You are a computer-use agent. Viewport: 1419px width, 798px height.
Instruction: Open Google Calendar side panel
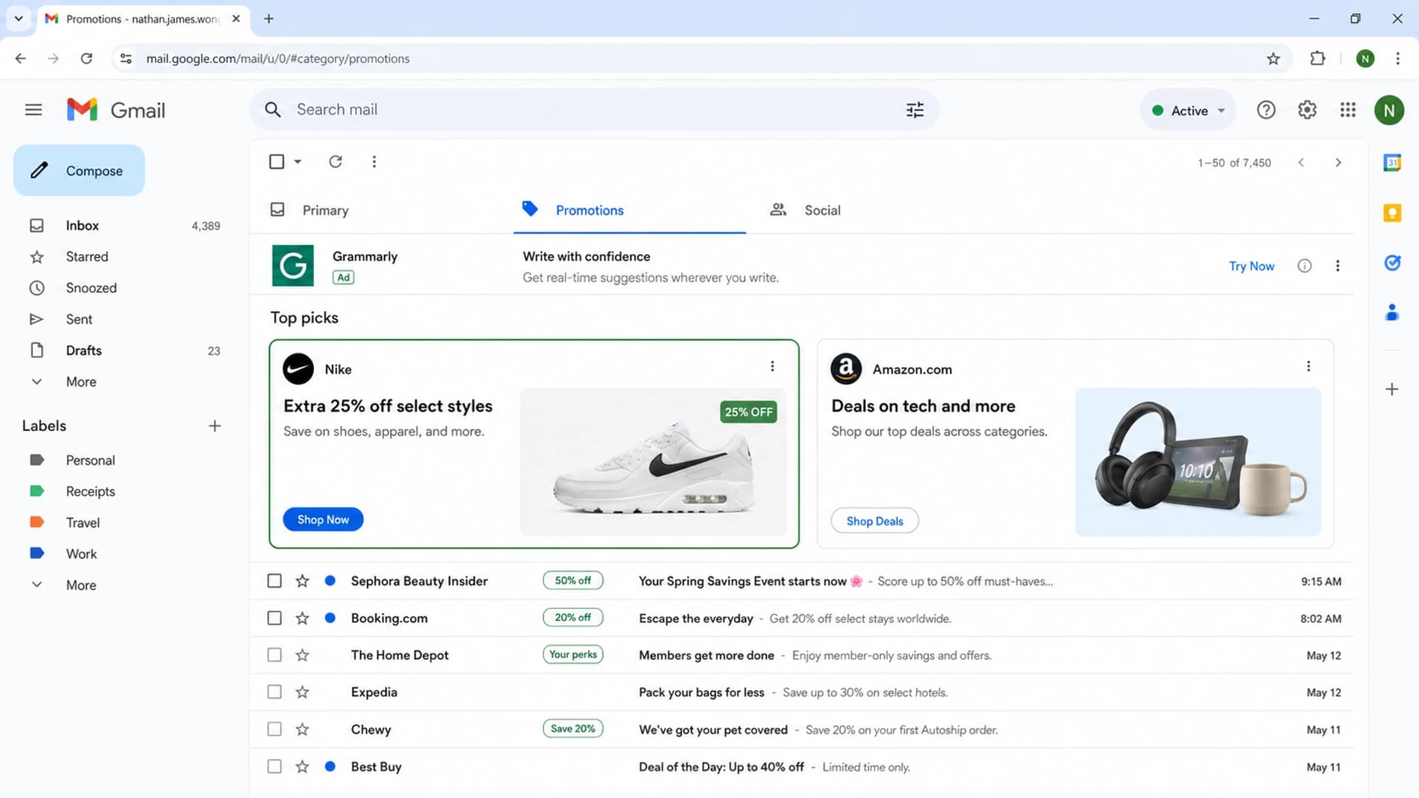[x=1392, y=163]
